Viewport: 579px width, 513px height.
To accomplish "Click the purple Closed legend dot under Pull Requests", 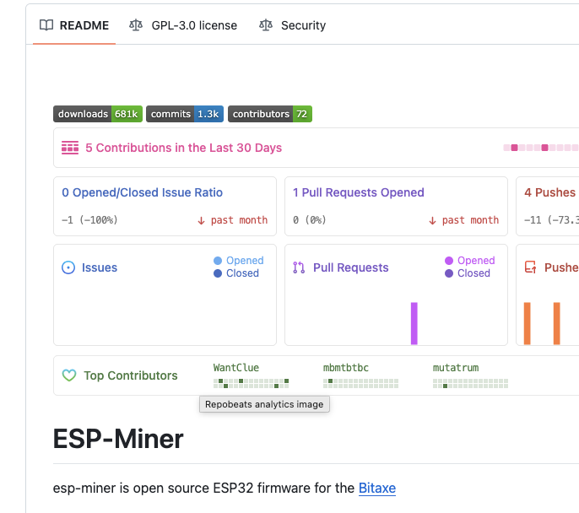I will (x=449, y=273).
